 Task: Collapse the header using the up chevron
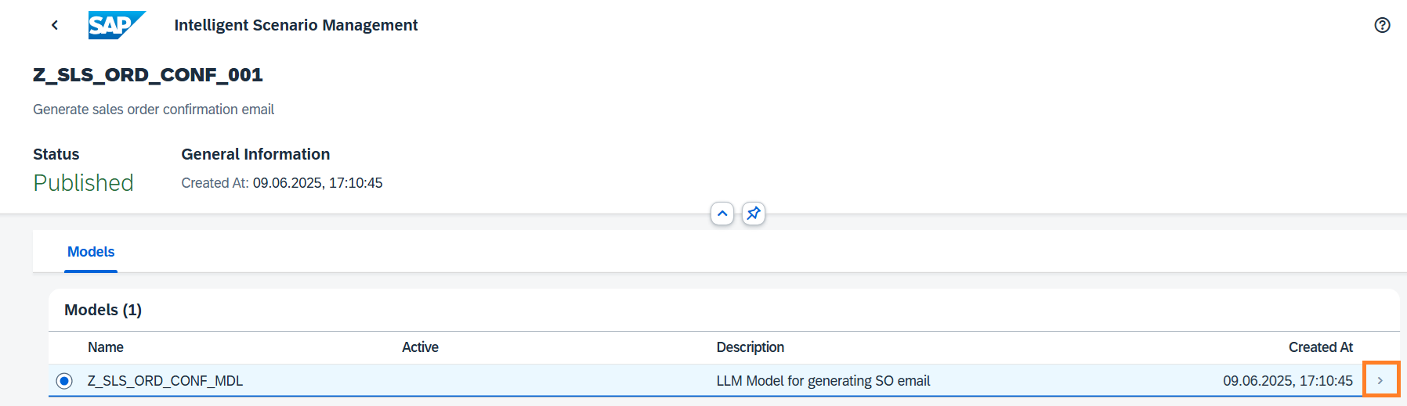click(x=722, y=214)
